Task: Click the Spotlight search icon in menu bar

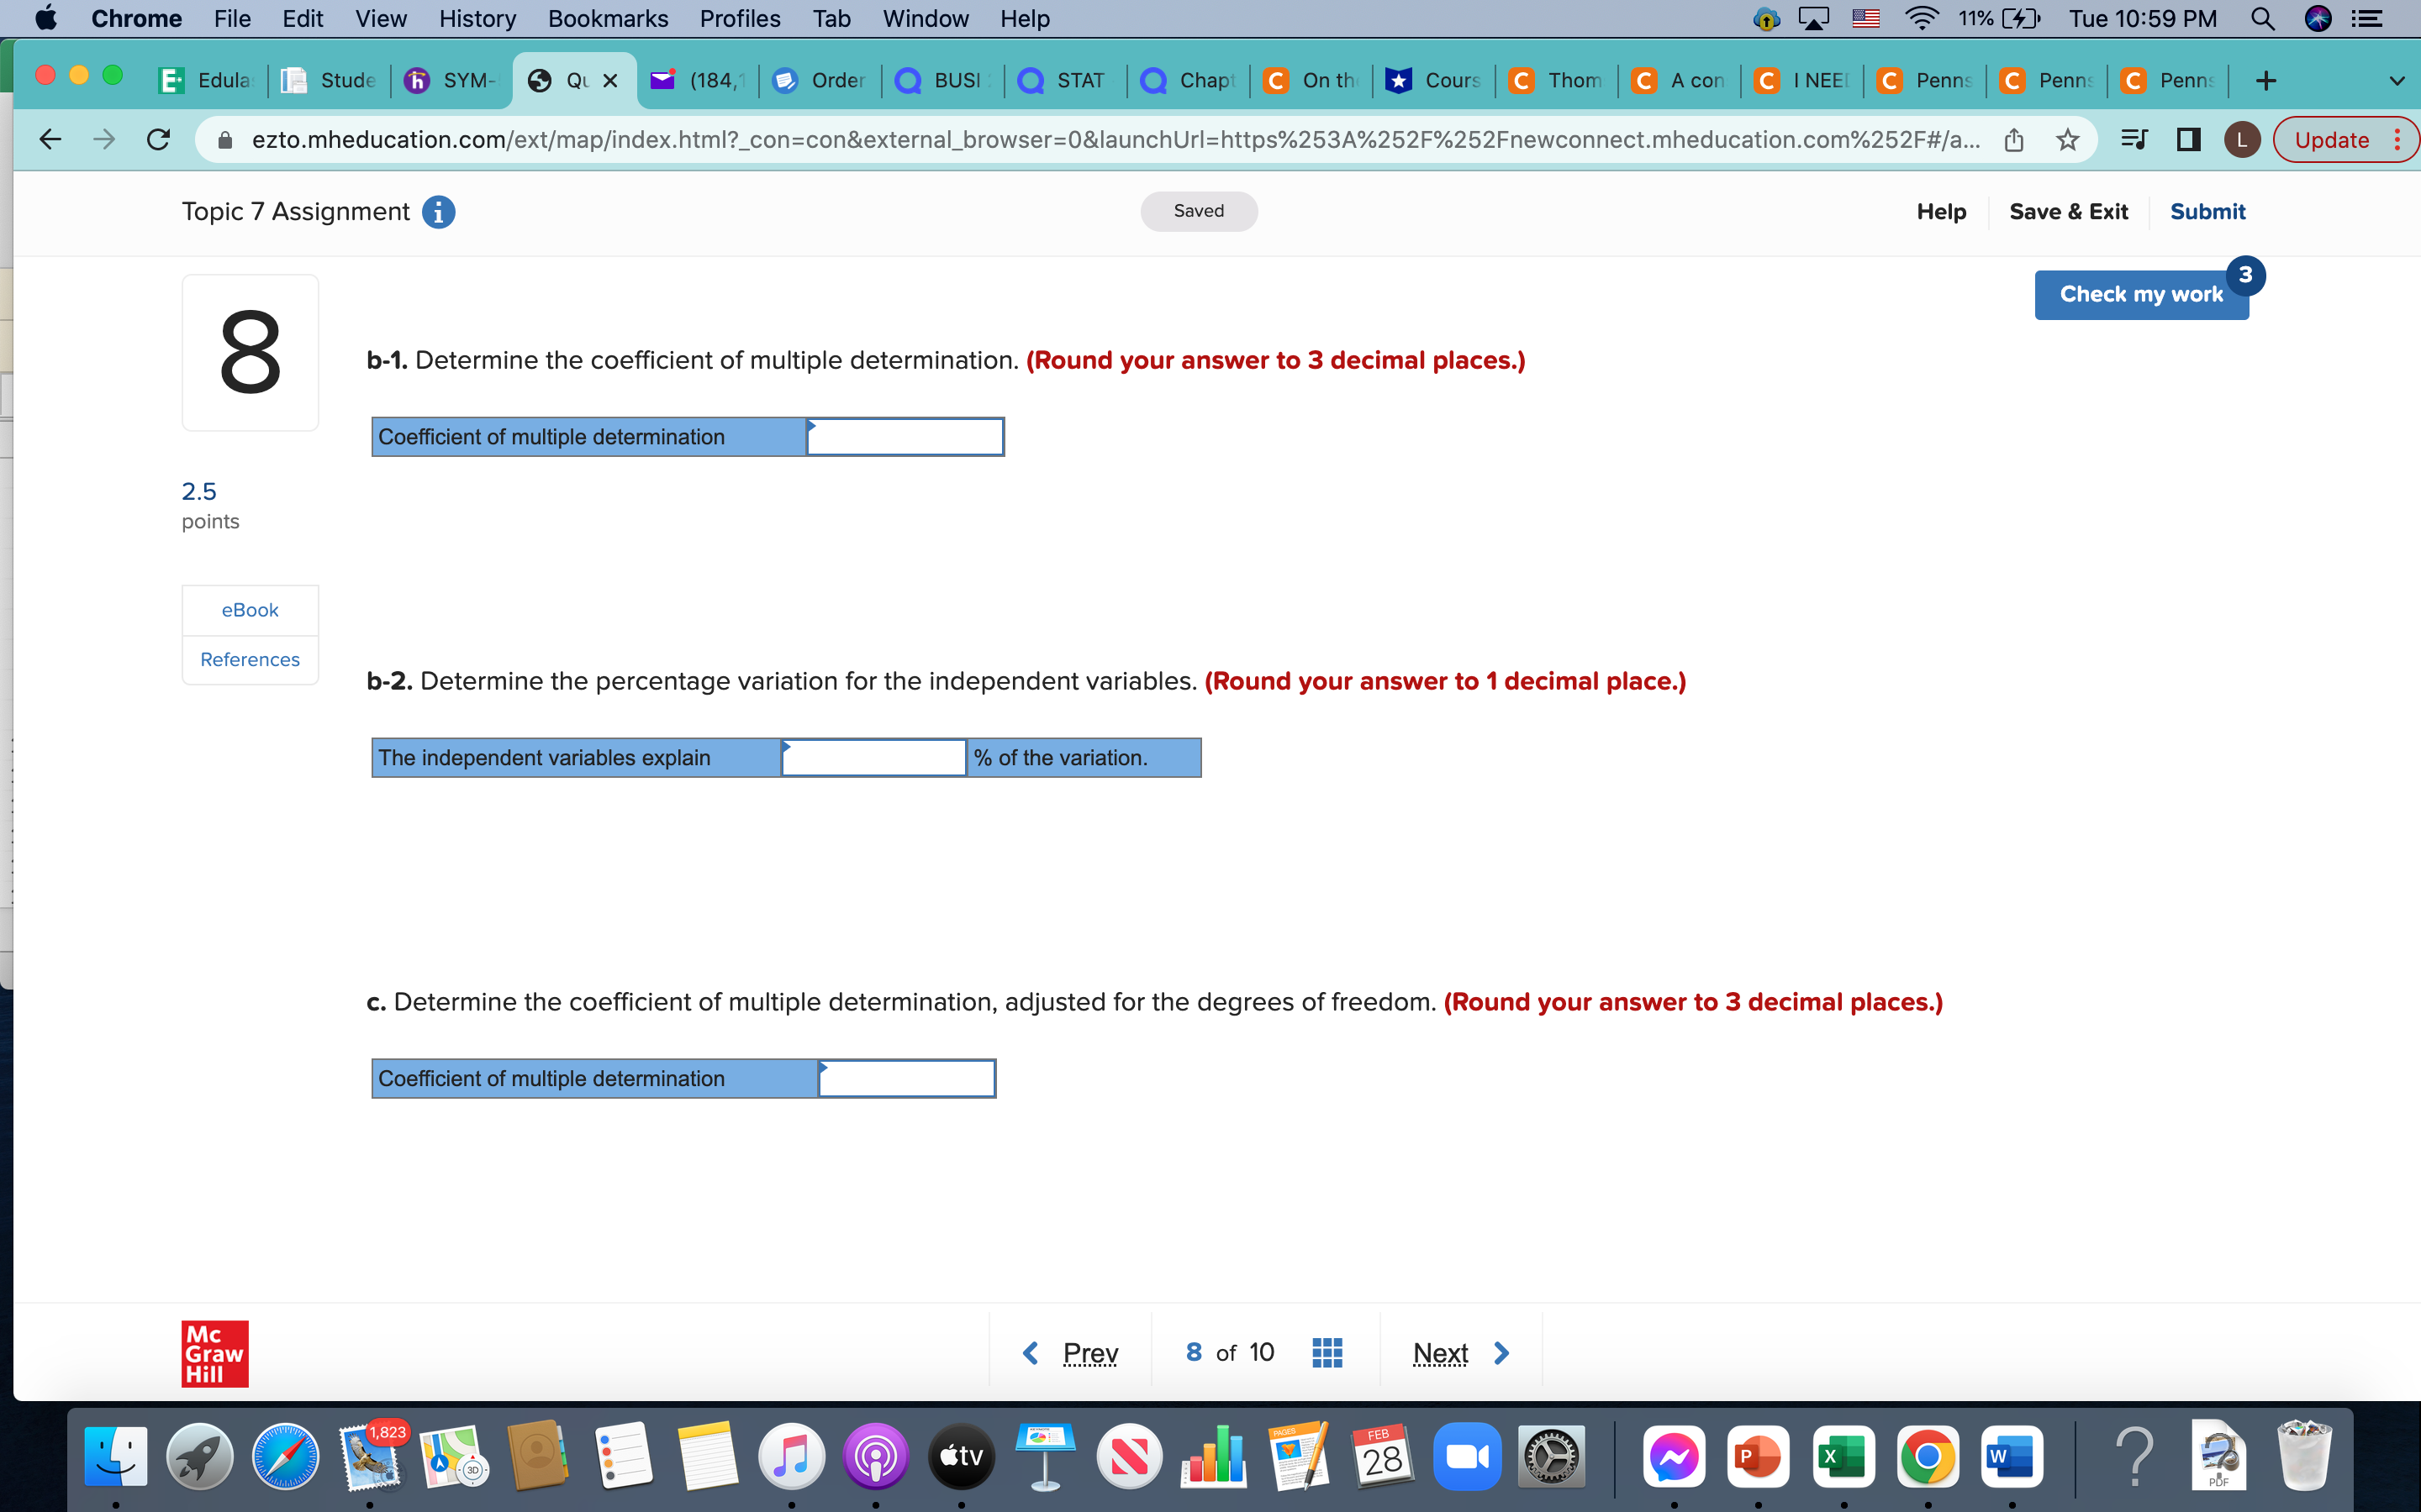Action: [x=2263, y=18]
